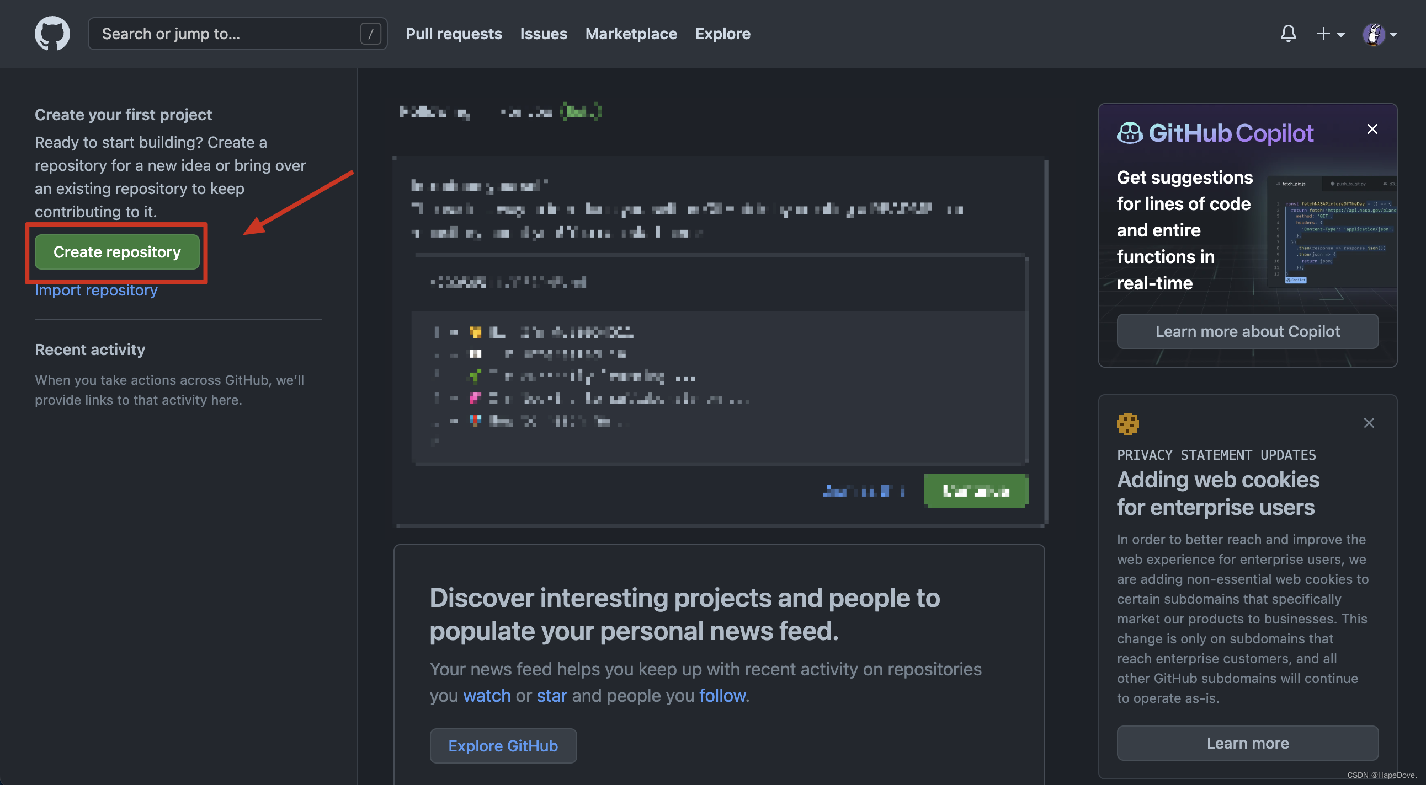Click Learn more about Copilot button

[1247, 331]
